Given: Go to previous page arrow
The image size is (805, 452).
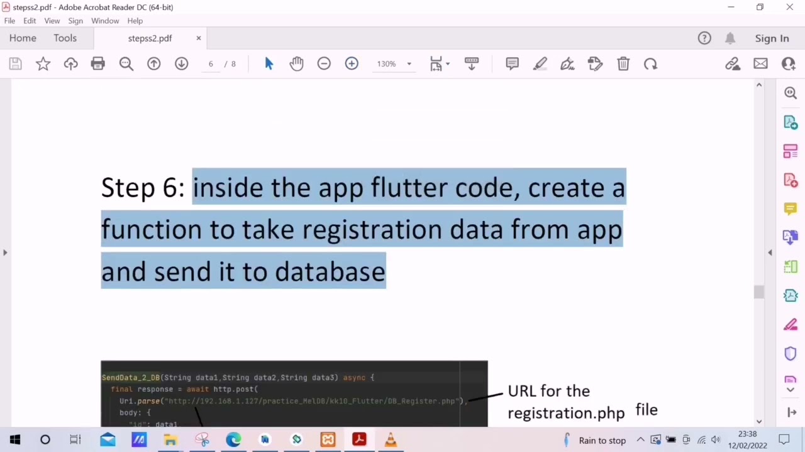Looking at the screenshot, I should 154,63.
